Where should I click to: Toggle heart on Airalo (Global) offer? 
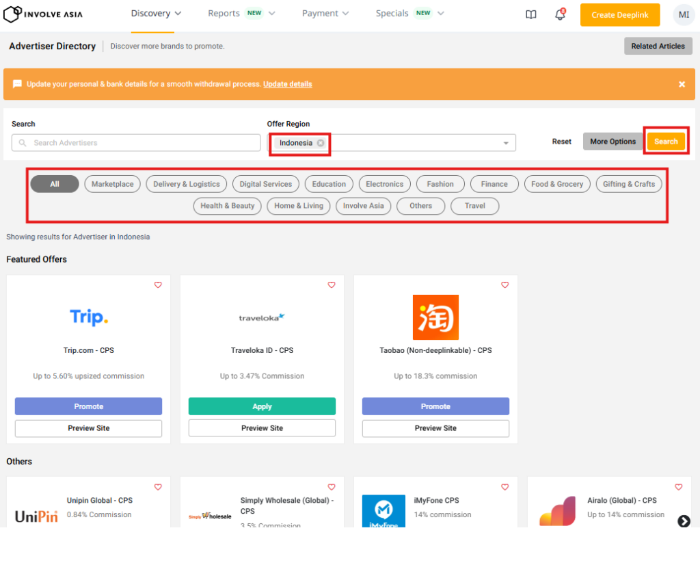pos(679,487)
